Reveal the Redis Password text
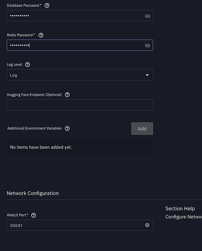 point(147,46)
